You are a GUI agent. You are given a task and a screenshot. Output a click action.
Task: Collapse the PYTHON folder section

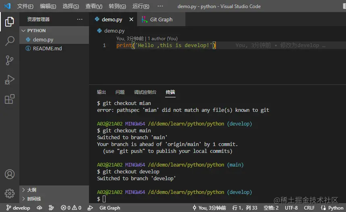point(54,31)
